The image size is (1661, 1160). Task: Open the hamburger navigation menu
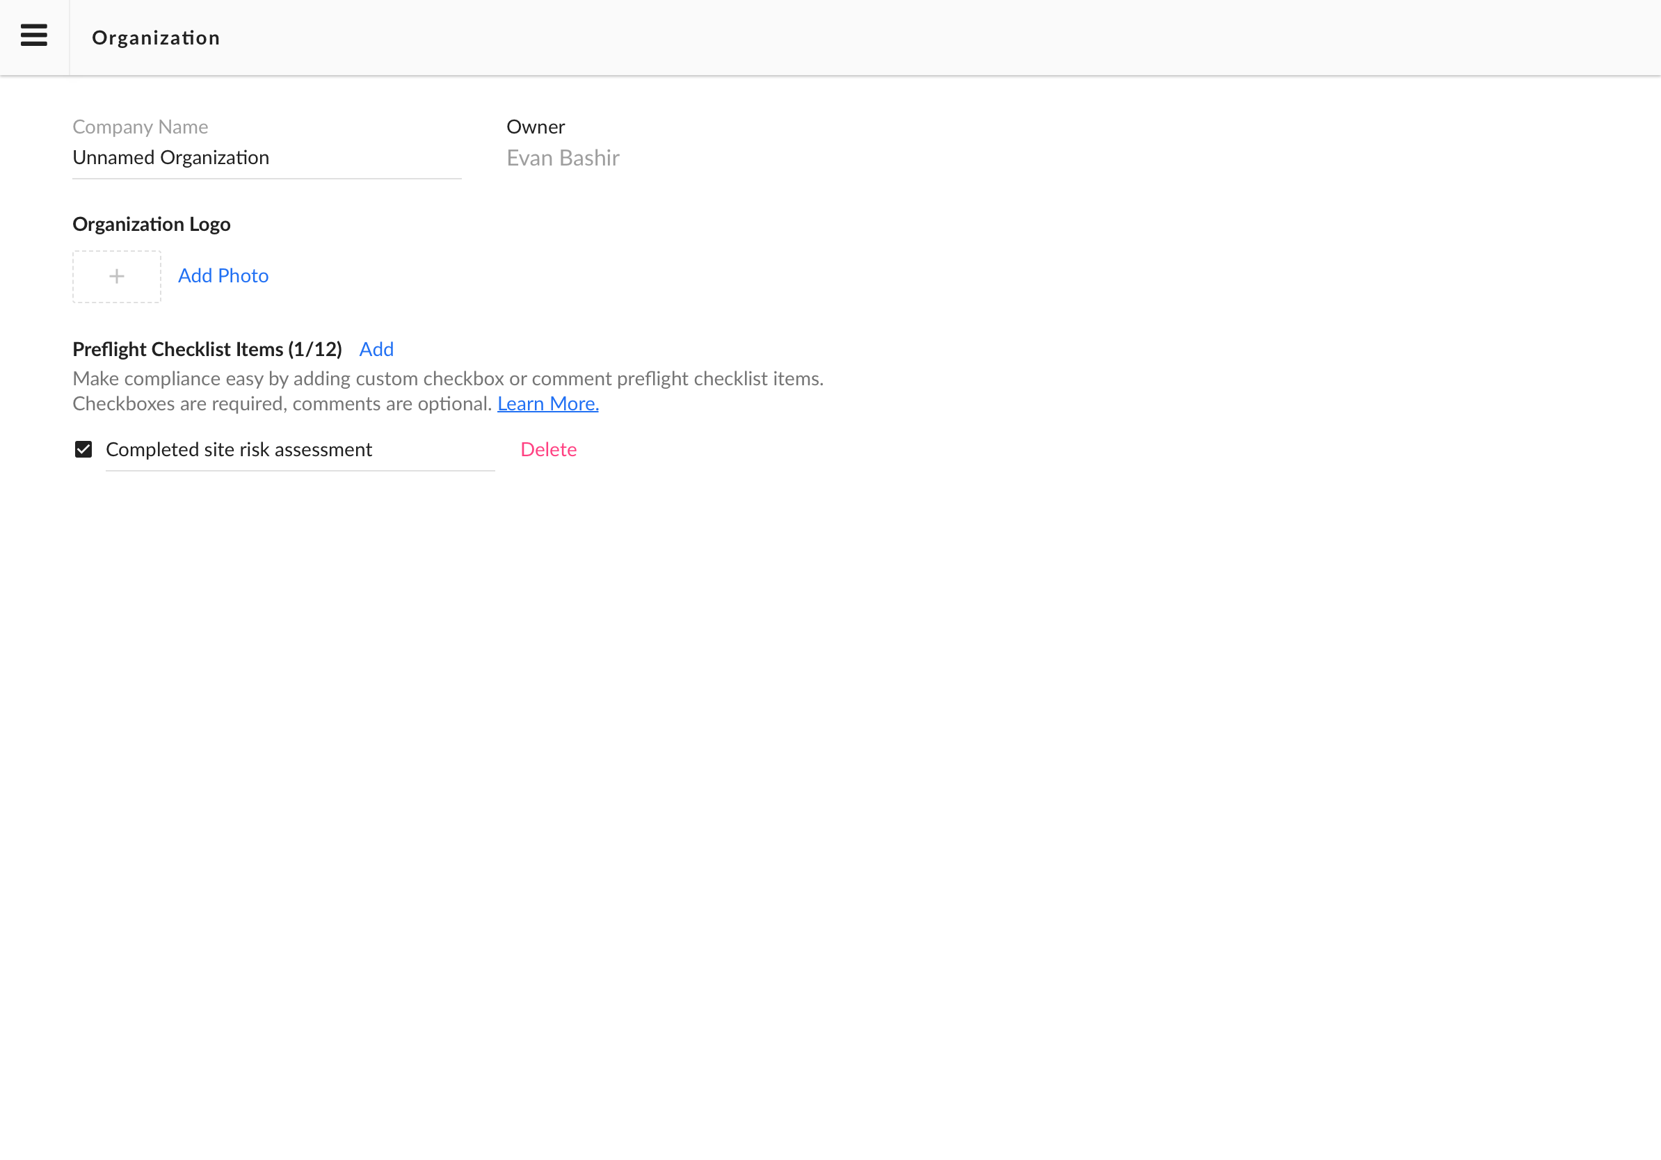pos(34,35)
